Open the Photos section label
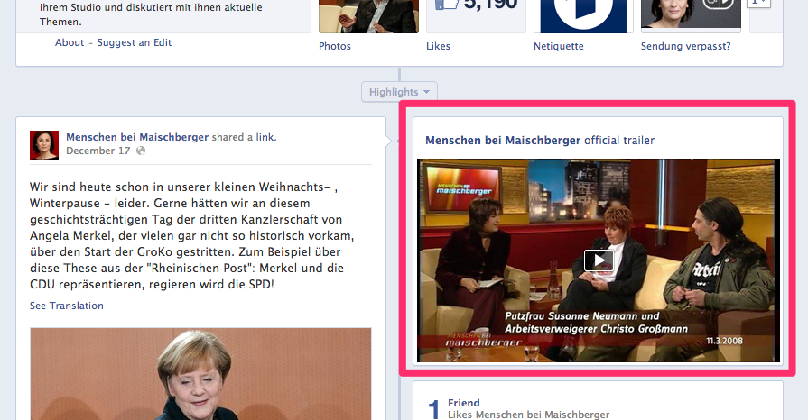Image resolution: width=808 pixels, height=420 pixels. click(x=335, y=46)
